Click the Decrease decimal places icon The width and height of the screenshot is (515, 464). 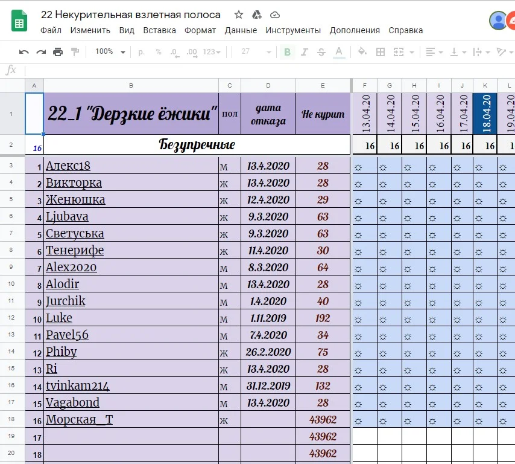(174, 51)
